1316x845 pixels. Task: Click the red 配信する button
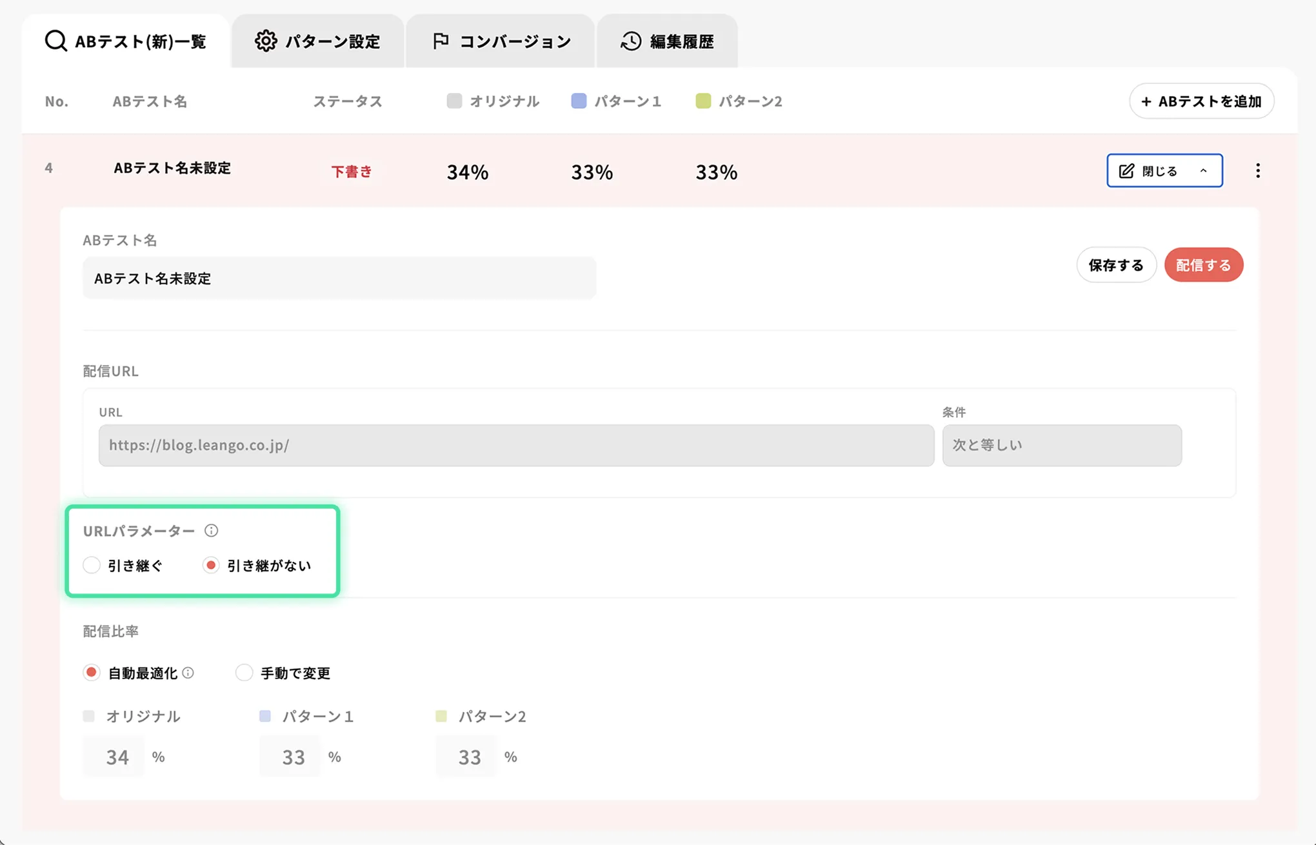[x=1203, y=265]
